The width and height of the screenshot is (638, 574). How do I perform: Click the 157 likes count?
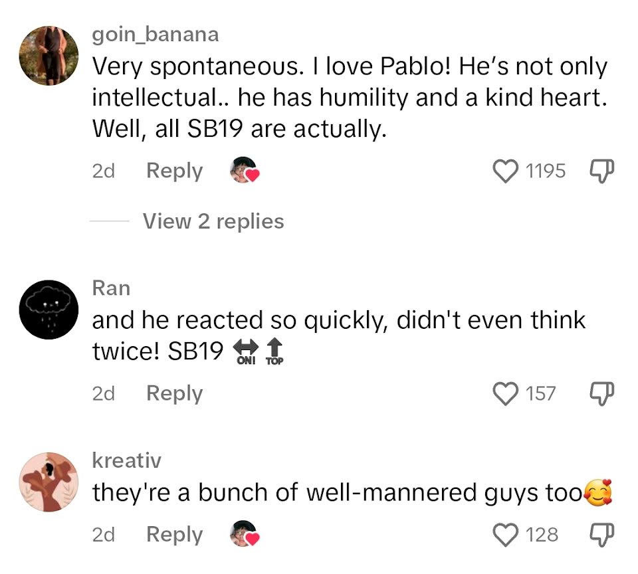click(540, 393)
